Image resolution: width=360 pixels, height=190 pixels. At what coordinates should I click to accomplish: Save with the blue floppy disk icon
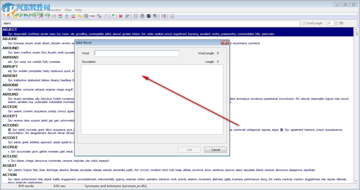(x=26, y=16)
